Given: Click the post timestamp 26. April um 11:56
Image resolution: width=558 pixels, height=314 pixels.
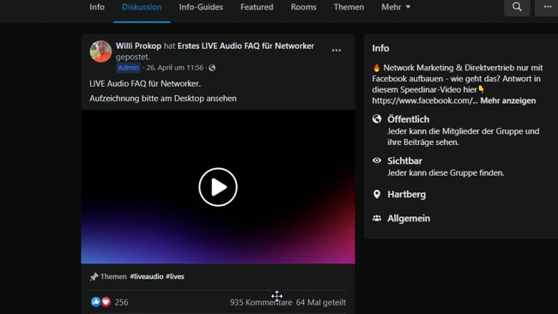Looking at the screenshot, I should click(175, 68).
